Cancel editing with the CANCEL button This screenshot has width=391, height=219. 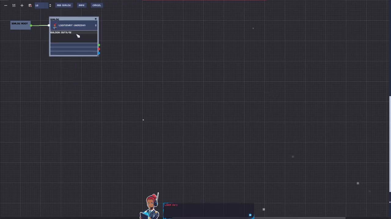pos(97,5)
